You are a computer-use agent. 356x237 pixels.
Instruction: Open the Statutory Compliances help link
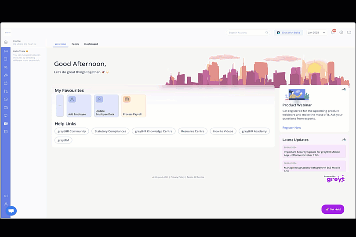coord(110,131)
